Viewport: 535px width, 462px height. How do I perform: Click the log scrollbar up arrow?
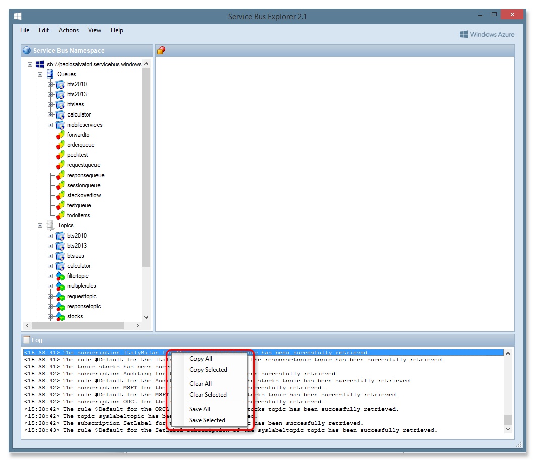(508, 353)
